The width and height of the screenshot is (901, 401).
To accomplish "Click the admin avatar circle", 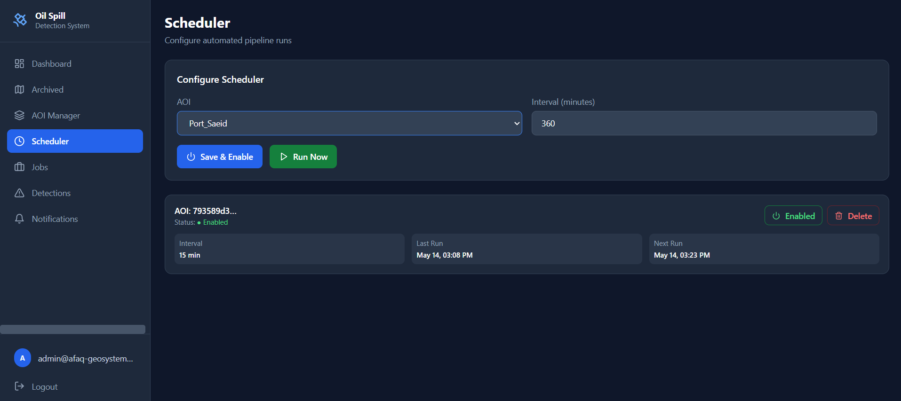I will [23, 358].
